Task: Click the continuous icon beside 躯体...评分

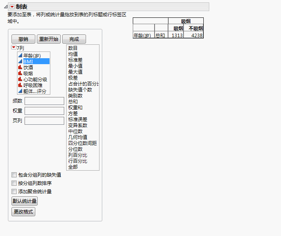Action: (20, 91)
